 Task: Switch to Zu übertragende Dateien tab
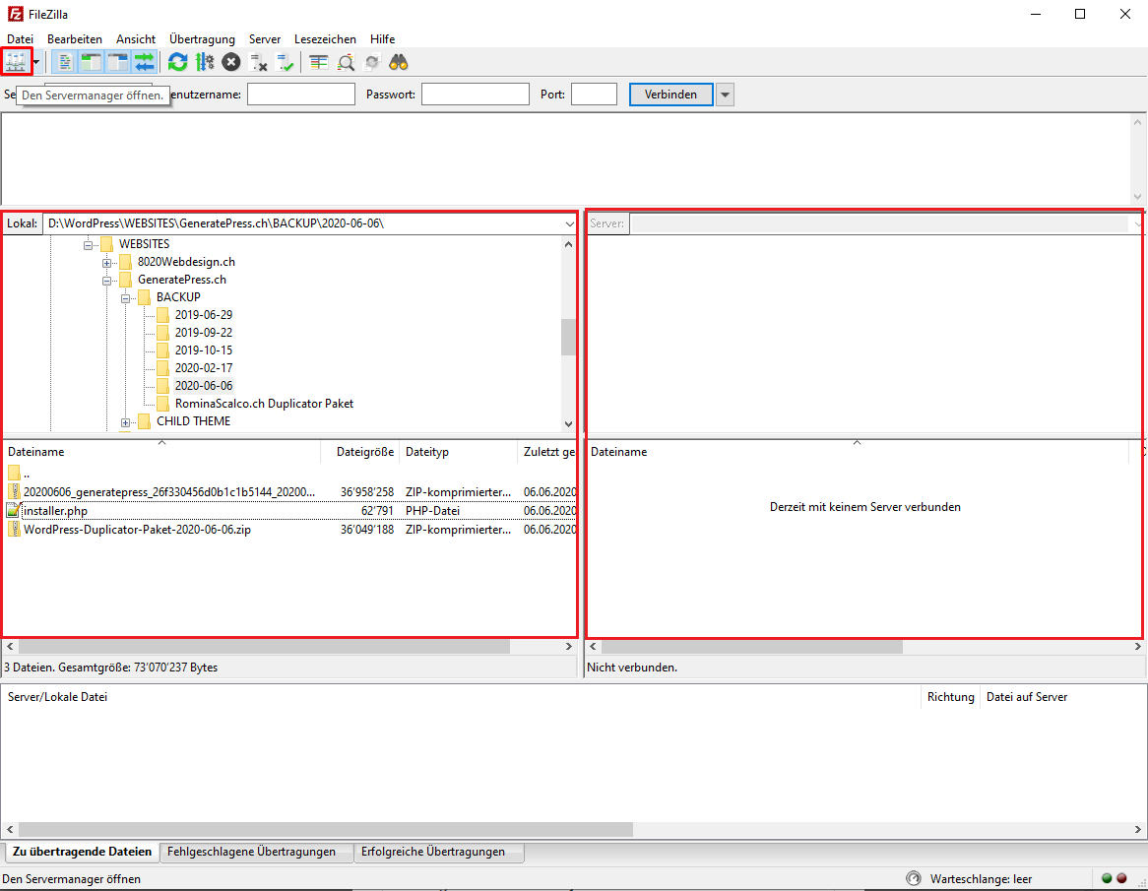point(82,852)
